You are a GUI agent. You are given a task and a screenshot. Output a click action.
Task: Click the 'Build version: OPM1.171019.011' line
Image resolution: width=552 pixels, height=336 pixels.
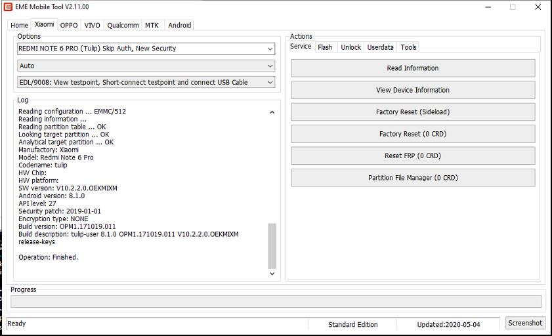[x=67, y=226]
